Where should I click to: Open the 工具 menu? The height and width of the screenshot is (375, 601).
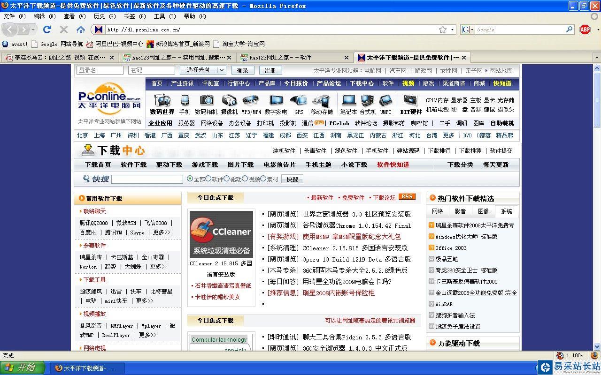165,16
